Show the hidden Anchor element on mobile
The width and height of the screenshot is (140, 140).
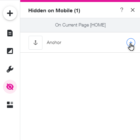click(x=131, y=42)
